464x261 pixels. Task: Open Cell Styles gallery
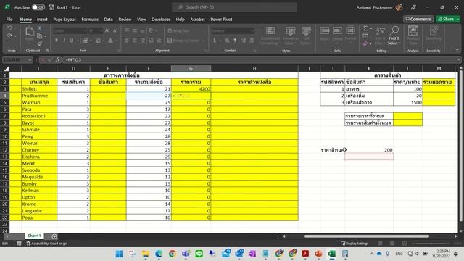pyautogui.click(x=306, y=36)
